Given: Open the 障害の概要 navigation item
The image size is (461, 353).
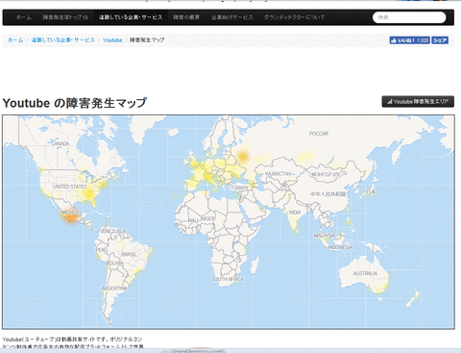Looking at the screenshot, I should (186, 17).
